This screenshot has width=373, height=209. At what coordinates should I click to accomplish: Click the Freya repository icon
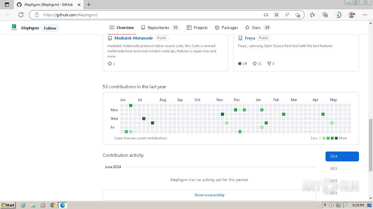point(240,38)
